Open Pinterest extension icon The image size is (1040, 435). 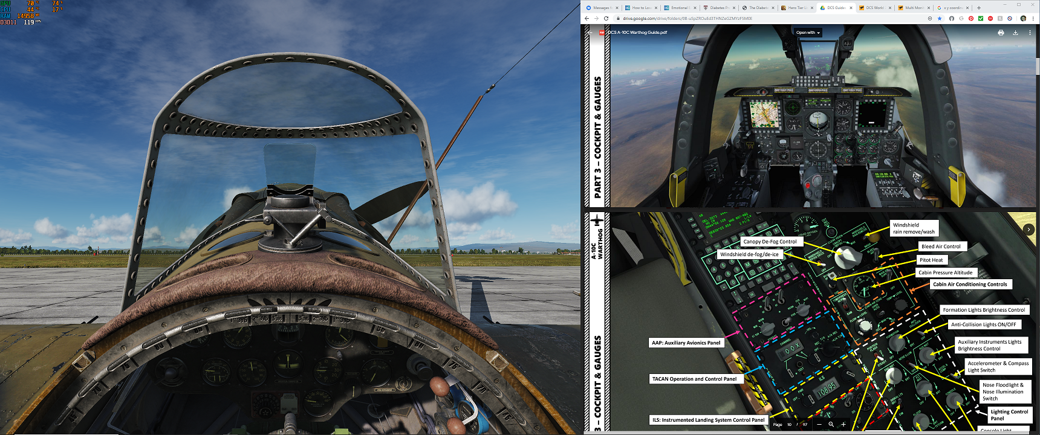click(971, 18)
